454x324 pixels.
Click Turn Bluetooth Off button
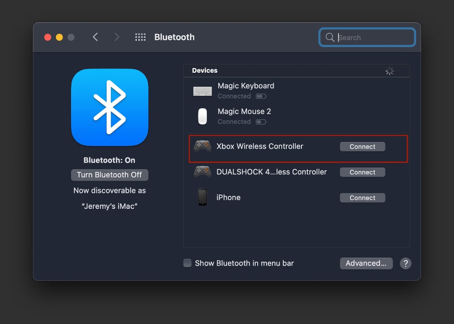(x=110, y=175)
